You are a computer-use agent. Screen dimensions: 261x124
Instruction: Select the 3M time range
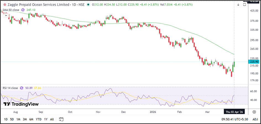click(x=25, y=119)
